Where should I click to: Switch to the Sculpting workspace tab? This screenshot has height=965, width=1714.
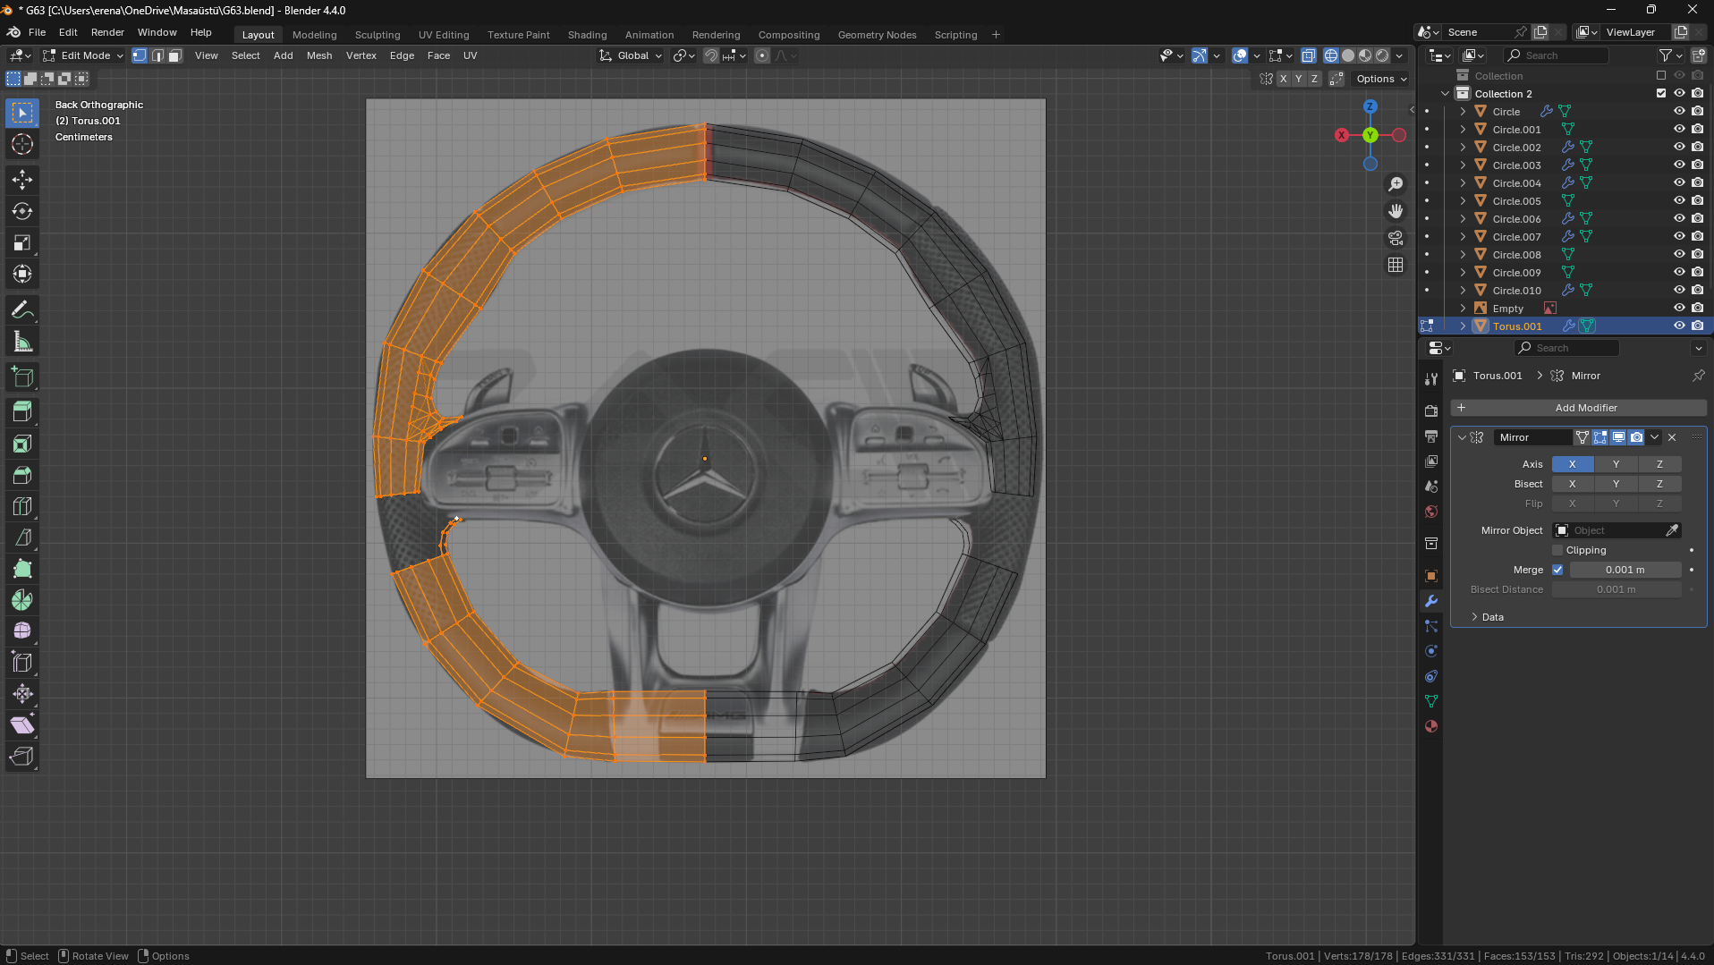tap(377, 35)
